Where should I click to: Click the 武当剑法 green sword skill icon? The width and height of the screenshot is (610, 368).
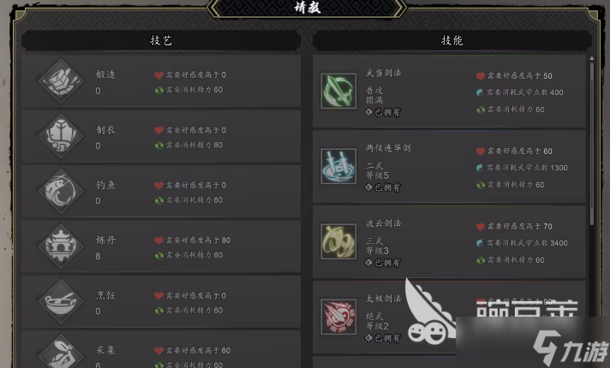338,91
